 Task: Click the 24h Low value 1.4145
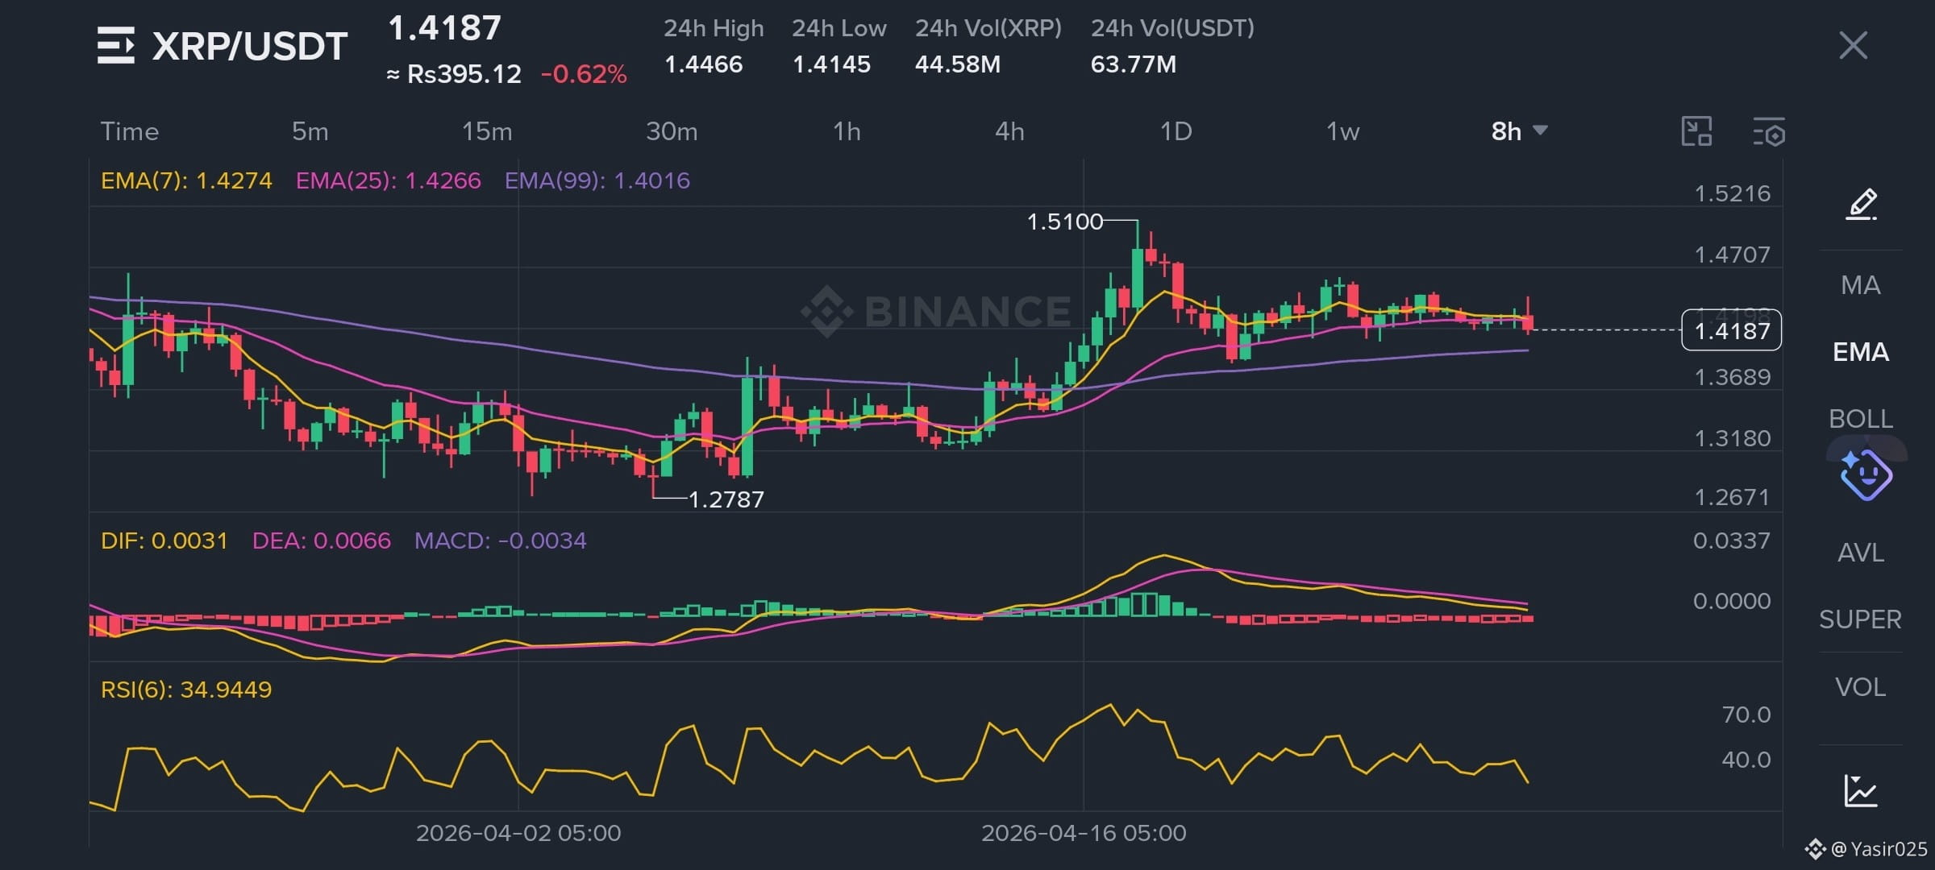[x=831, y=64]
